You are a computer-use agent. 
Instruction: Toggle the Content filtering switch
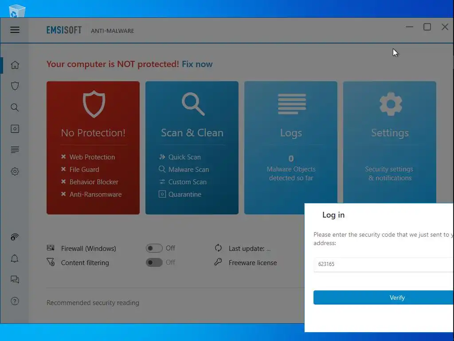pyautogui.click(x=154, y=262)
